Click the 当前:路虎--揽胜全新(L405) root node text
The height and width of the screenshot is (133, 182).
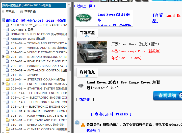(36, 21)
